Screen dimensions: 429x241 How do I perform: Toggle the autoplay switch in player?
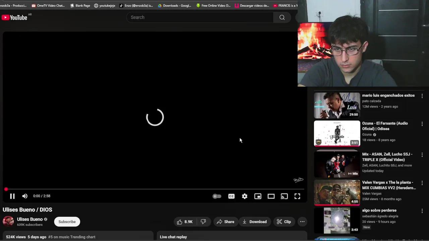click(x=217, y=196)
